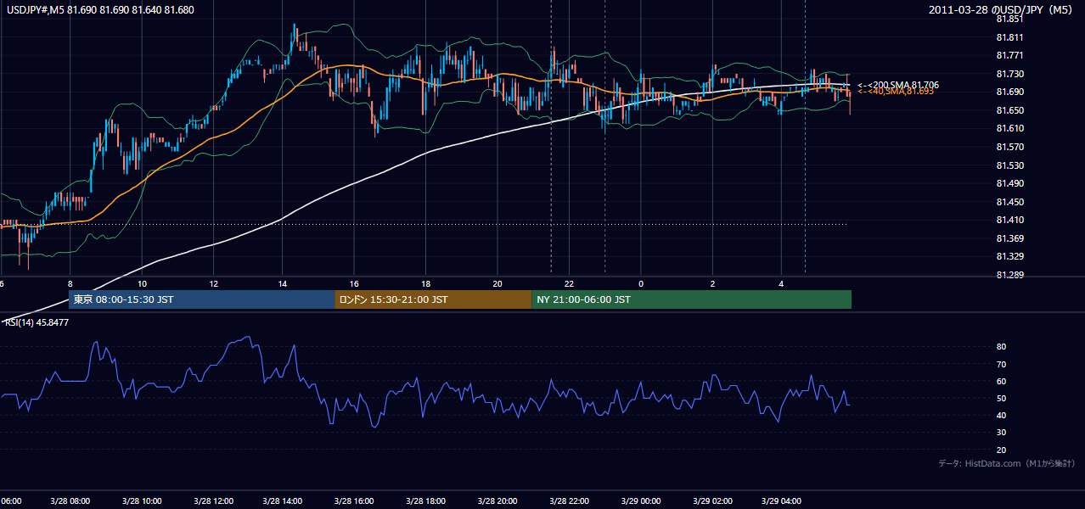Click the ロンドン 15:30-21:00 JST session bar
This screenshot has width=1085, height=509.
click(433, 299)
